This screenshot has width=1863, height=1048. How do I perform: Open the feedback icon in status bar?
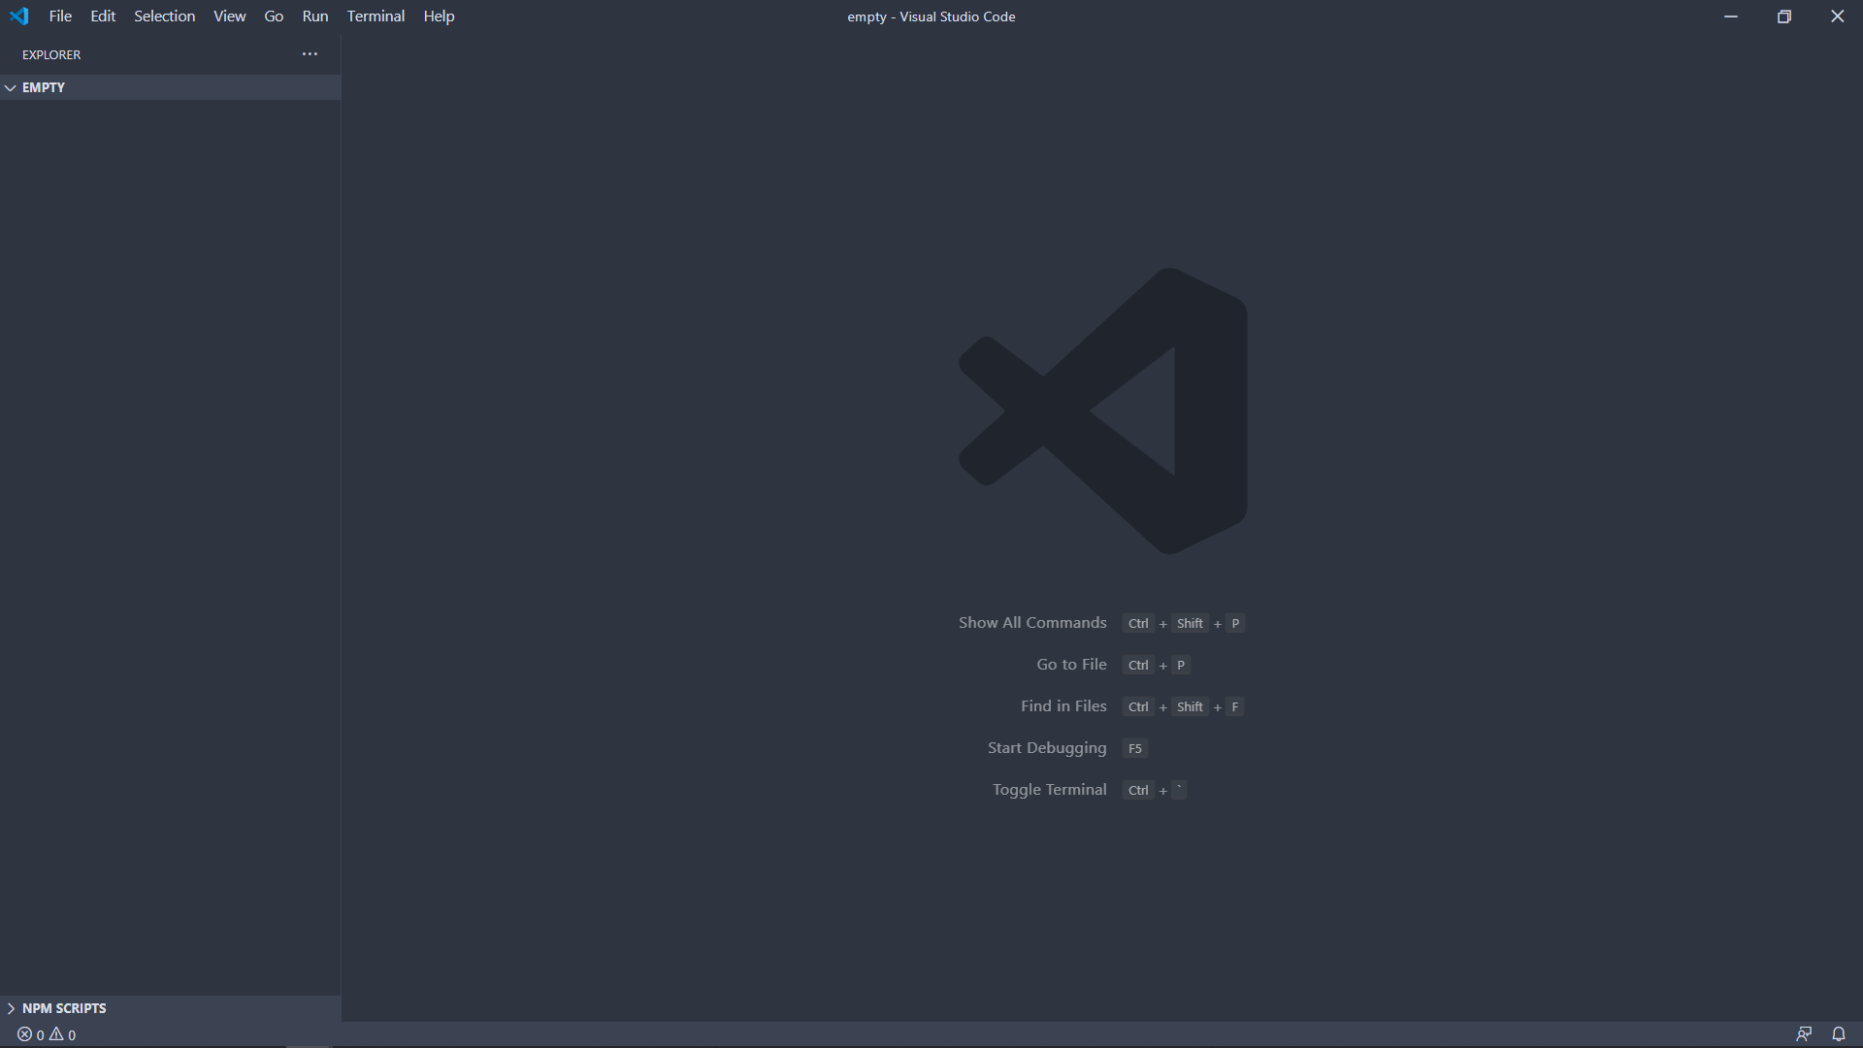pos(1804,1034)
